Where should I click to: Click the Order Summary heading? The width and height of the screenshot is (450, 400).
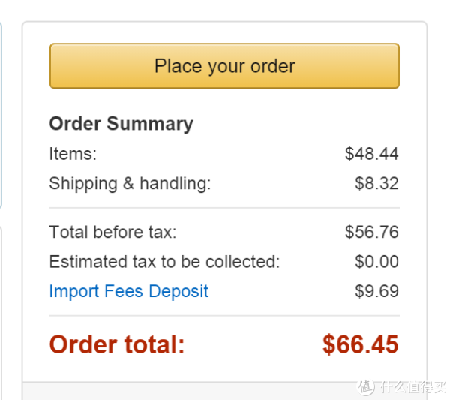121,124
